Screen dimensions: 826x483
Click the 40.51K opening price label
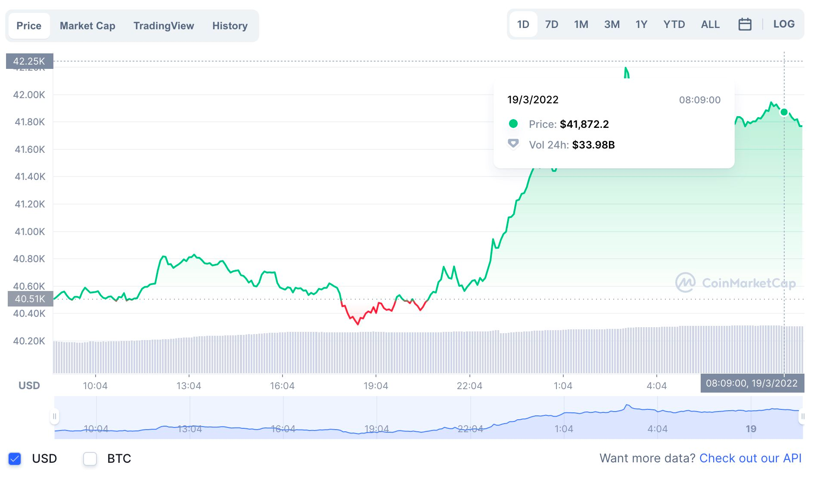tap(30, 299)
